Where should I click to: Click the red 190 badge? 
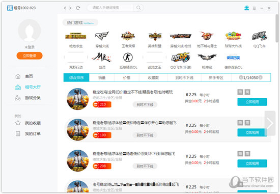[102, 135]
